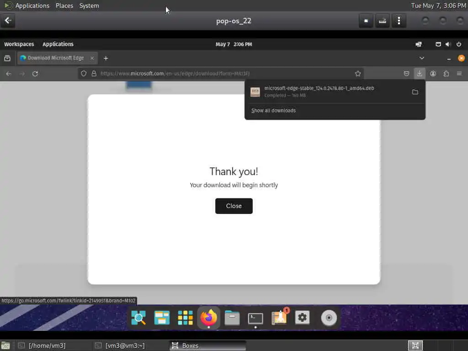
Task: Open a new tab with the plus icon
Action: (x=106, y=58)
